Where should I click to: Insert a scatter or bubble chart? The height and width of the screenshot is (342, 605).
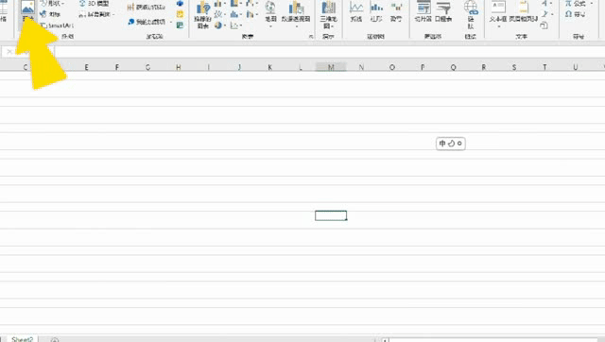point(235,26)
